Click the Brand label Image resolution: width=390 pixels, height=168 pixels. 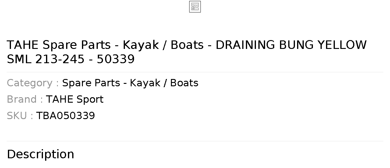(x=25, y=99)
